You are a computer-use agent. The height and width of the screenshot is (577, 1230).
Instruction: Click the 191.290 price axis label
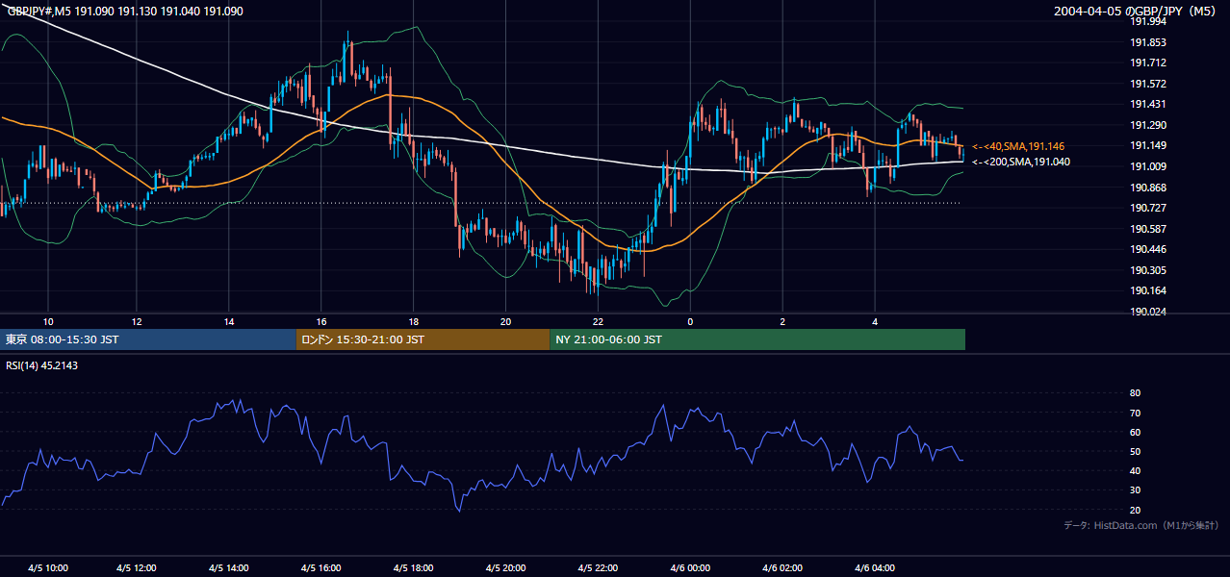[1148, 125]
